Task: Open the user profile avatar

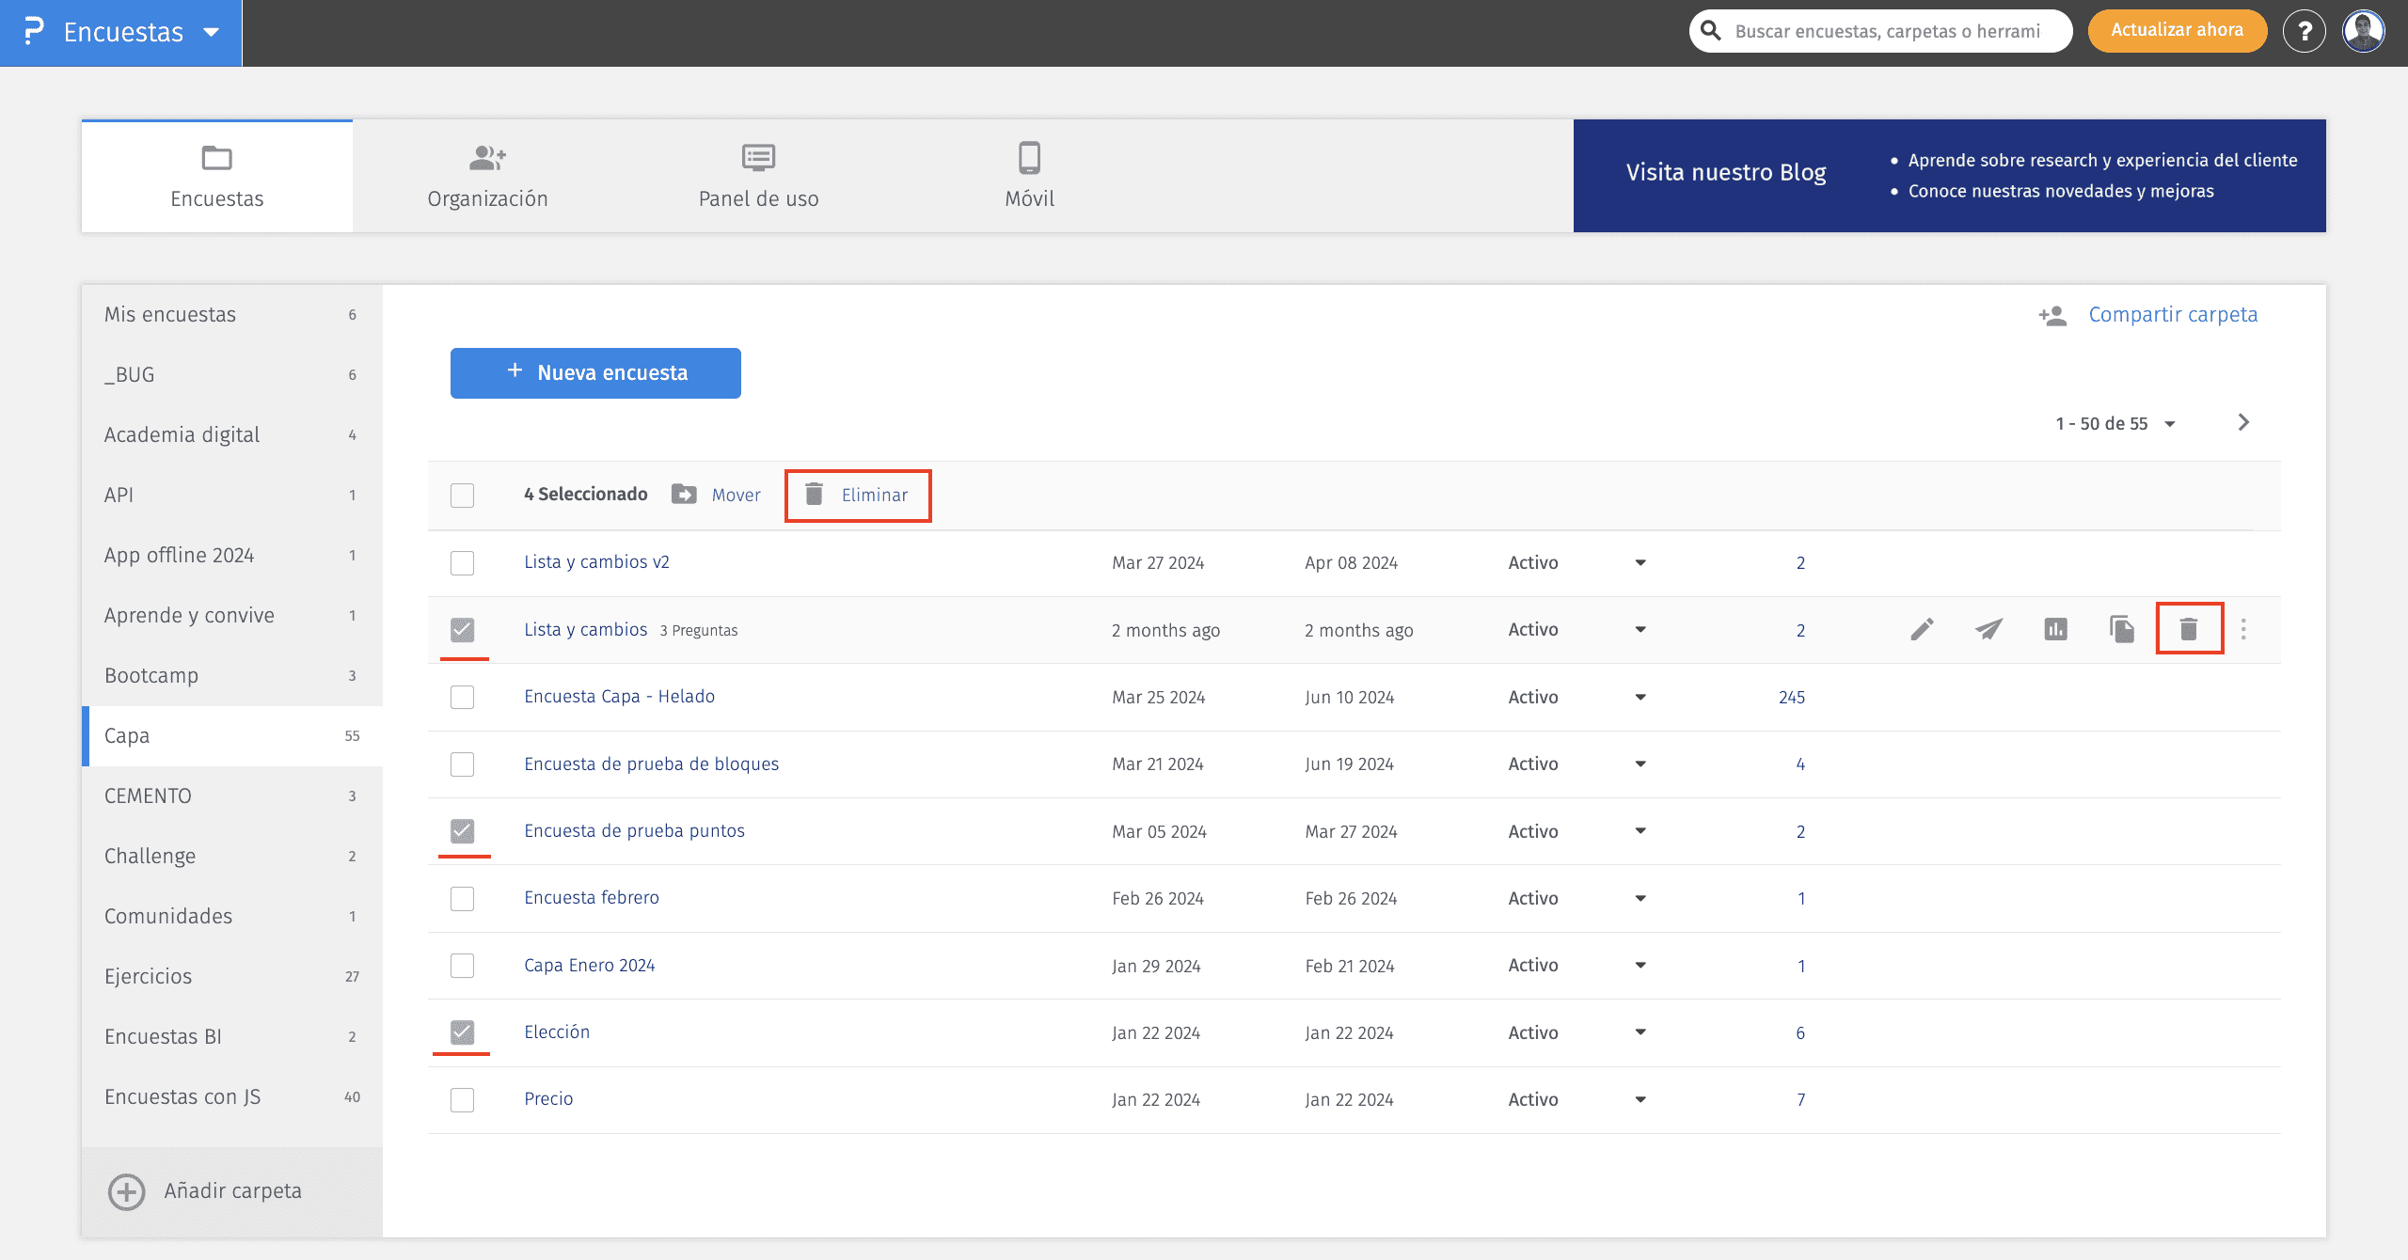Action: click(x=2364, y=32)
